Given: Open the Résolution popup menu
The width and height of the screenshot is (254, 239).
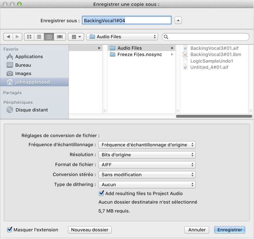Looking at the screenshot, I should click(x=147, y=155).
